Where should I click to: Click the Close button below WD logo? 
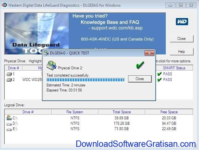tap(182, 39)
